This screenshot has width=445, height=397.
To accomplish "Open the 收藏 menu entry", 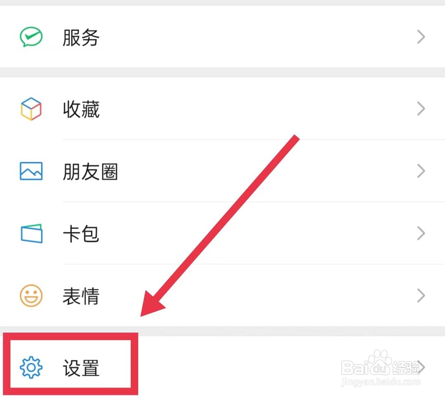I will [223, 109].
